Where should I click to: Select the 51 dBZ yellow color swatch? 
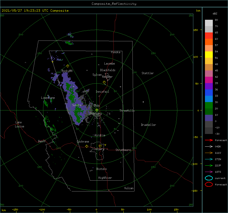(209, 54)
